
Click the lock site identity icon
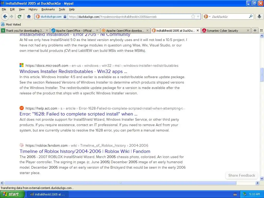coord(65,16)
